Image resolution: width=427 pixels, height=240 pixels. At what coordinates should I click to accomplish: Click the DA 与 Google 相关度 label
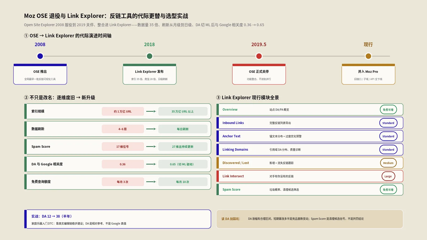pos(47,164)
